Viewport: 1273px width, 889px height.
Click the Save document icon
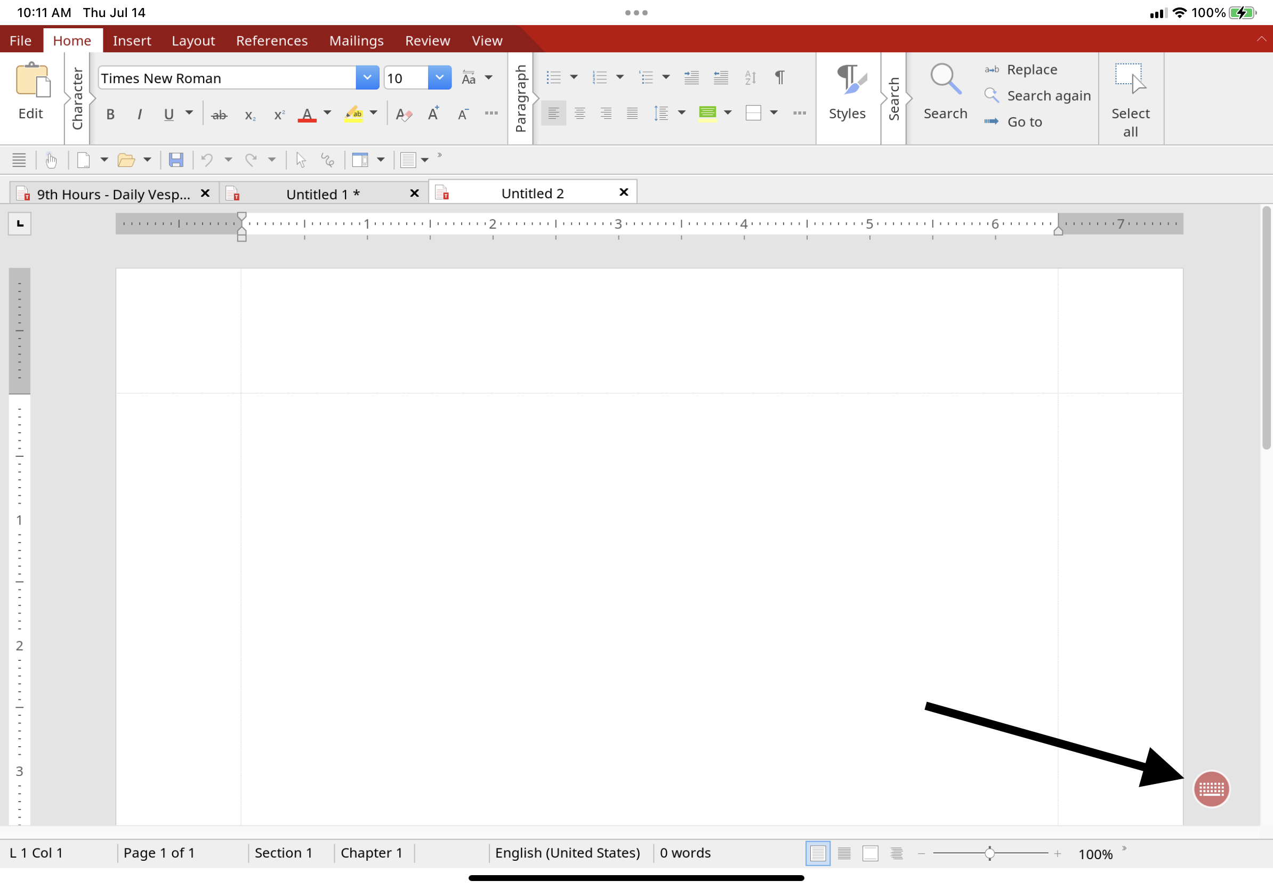pyautogui.click(x=176, y=160)
